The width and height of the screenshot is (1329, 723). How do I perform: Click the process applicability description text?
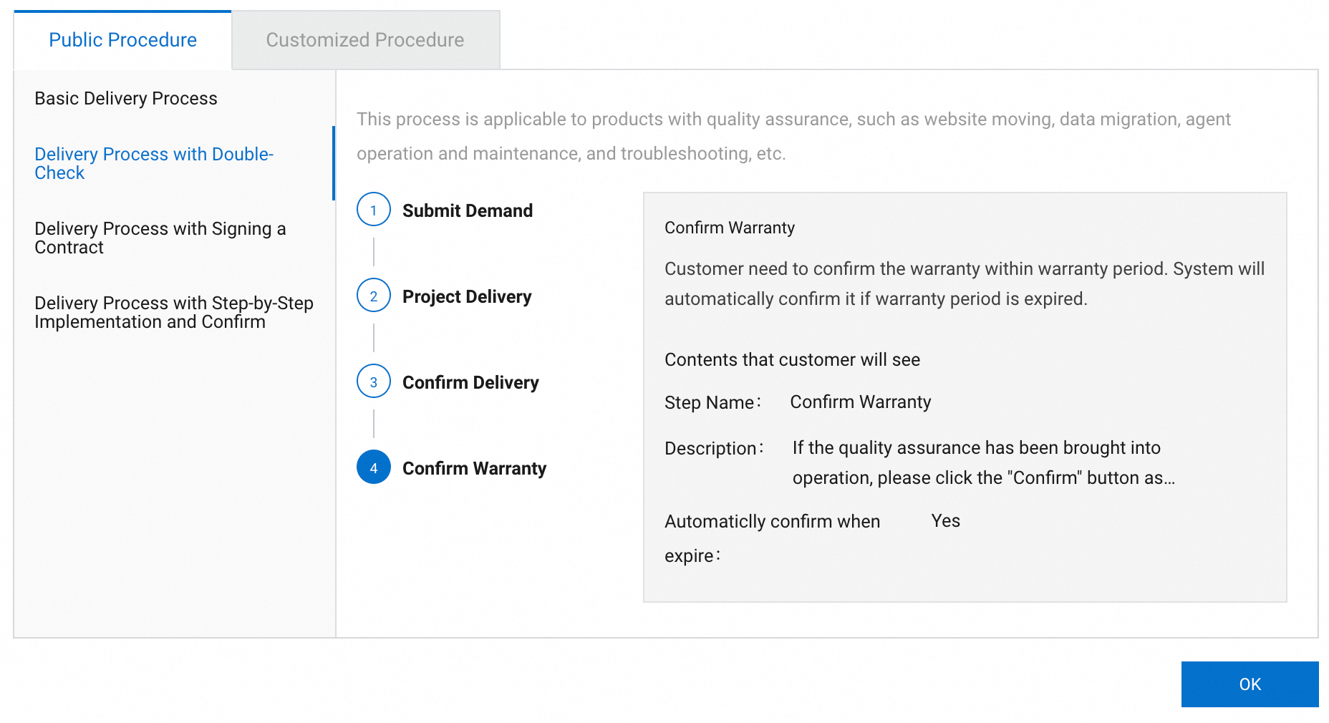click(x=793, y=136)
